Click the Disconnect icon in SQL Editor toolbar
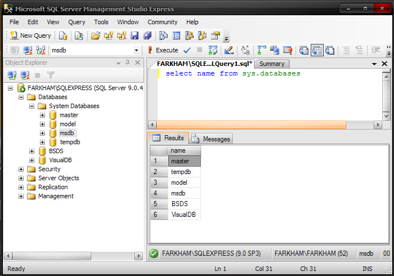 pyautogui.click(x=28, y=50)
